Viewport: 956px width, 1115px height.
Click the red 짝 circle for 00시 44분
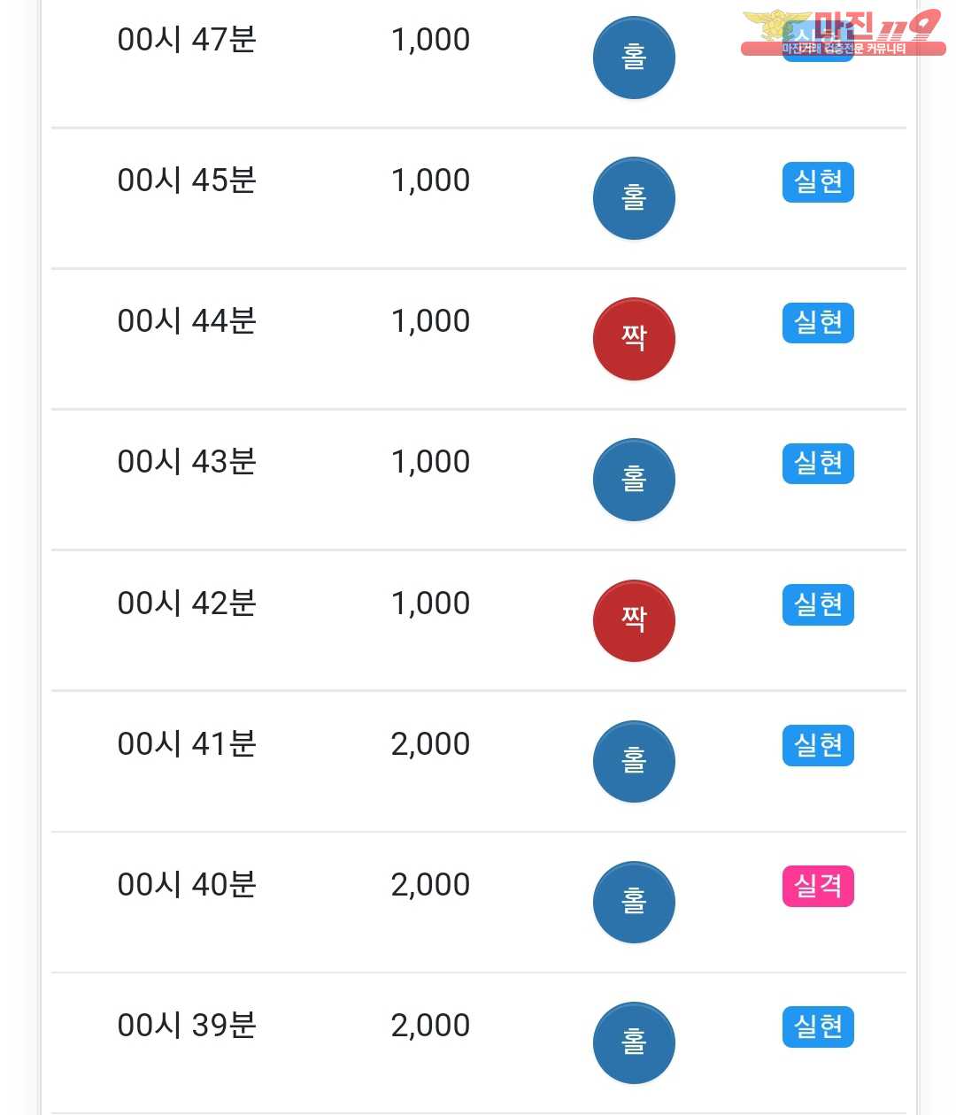(634, 339)
